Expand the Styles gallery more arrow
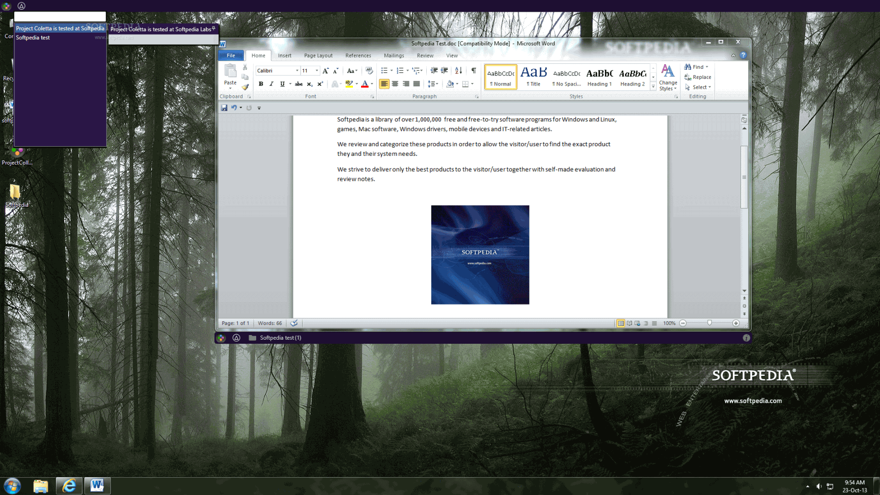The height and width of the screenshot is (495, 880). click(653, 87)
